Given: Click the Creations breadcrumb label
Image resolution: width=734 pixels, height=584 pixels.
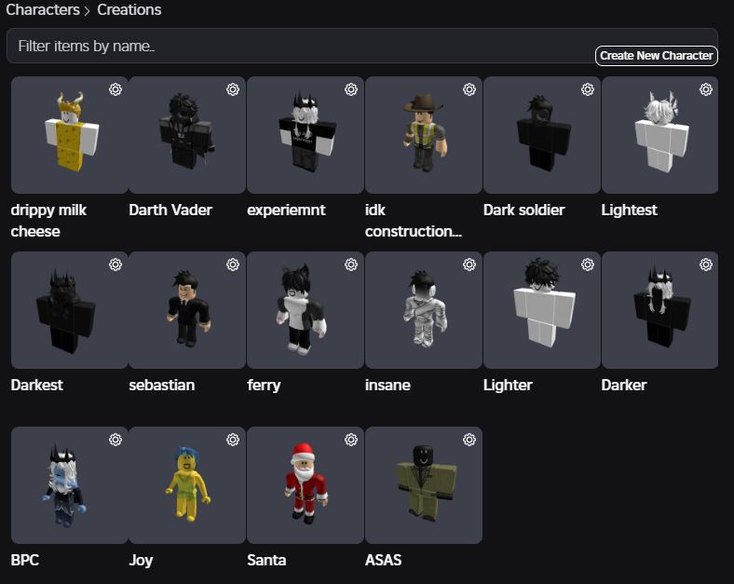Looking at the screenshot, I should [129, 10].
